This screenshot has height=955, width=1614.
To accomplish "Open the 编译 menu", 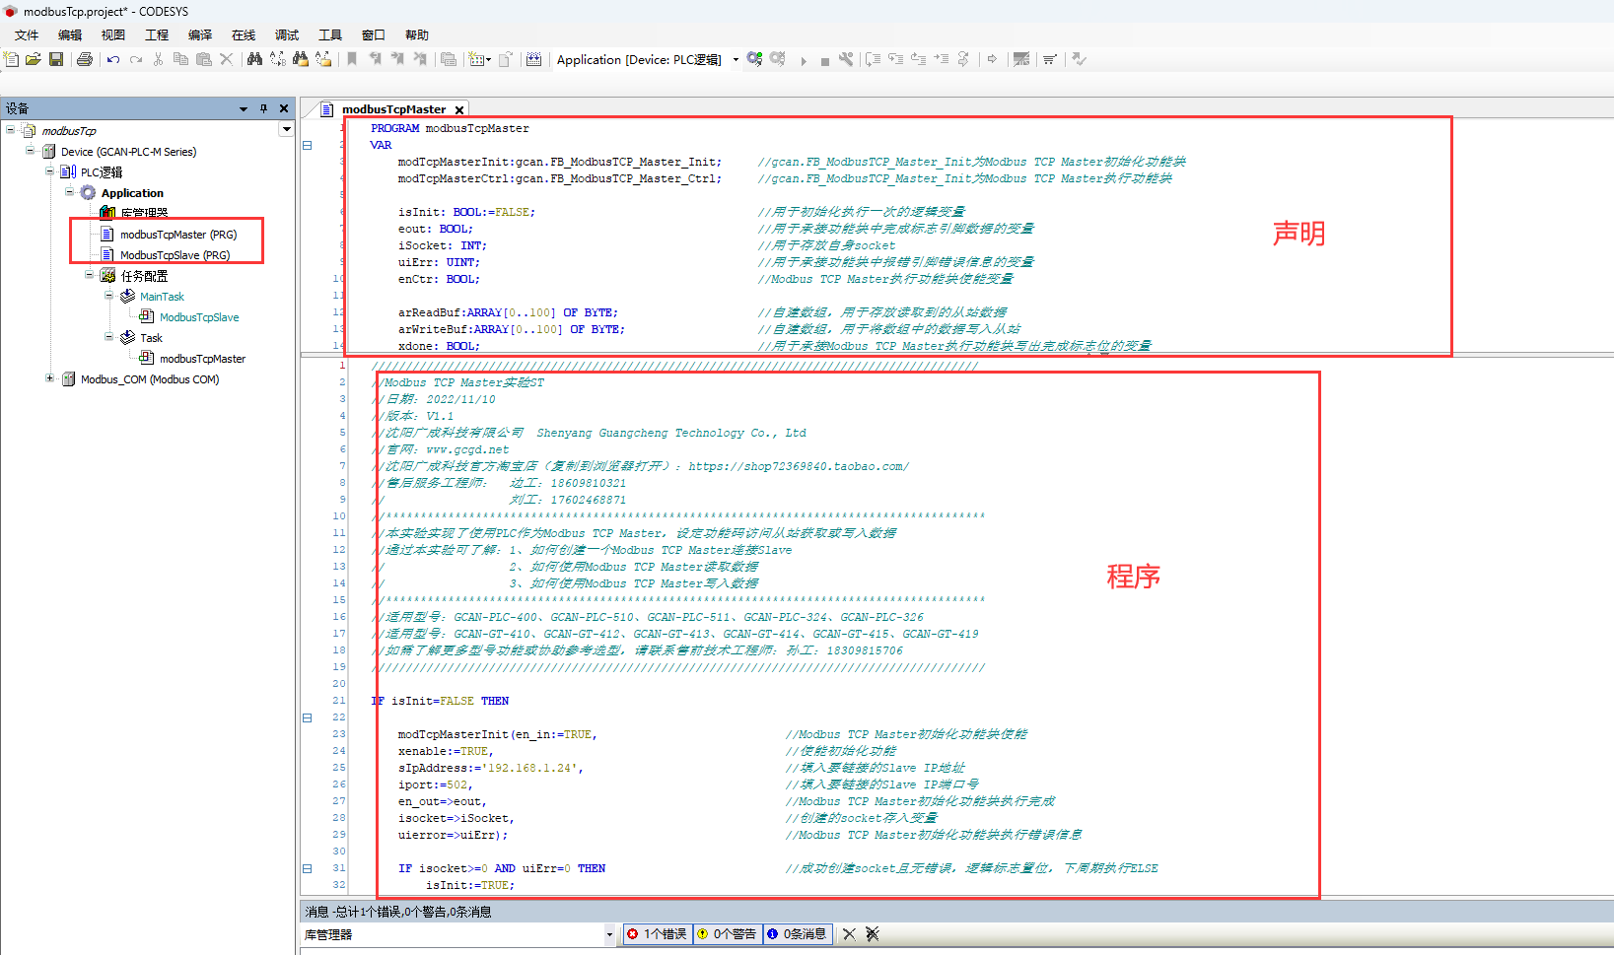I will (200, 34).
